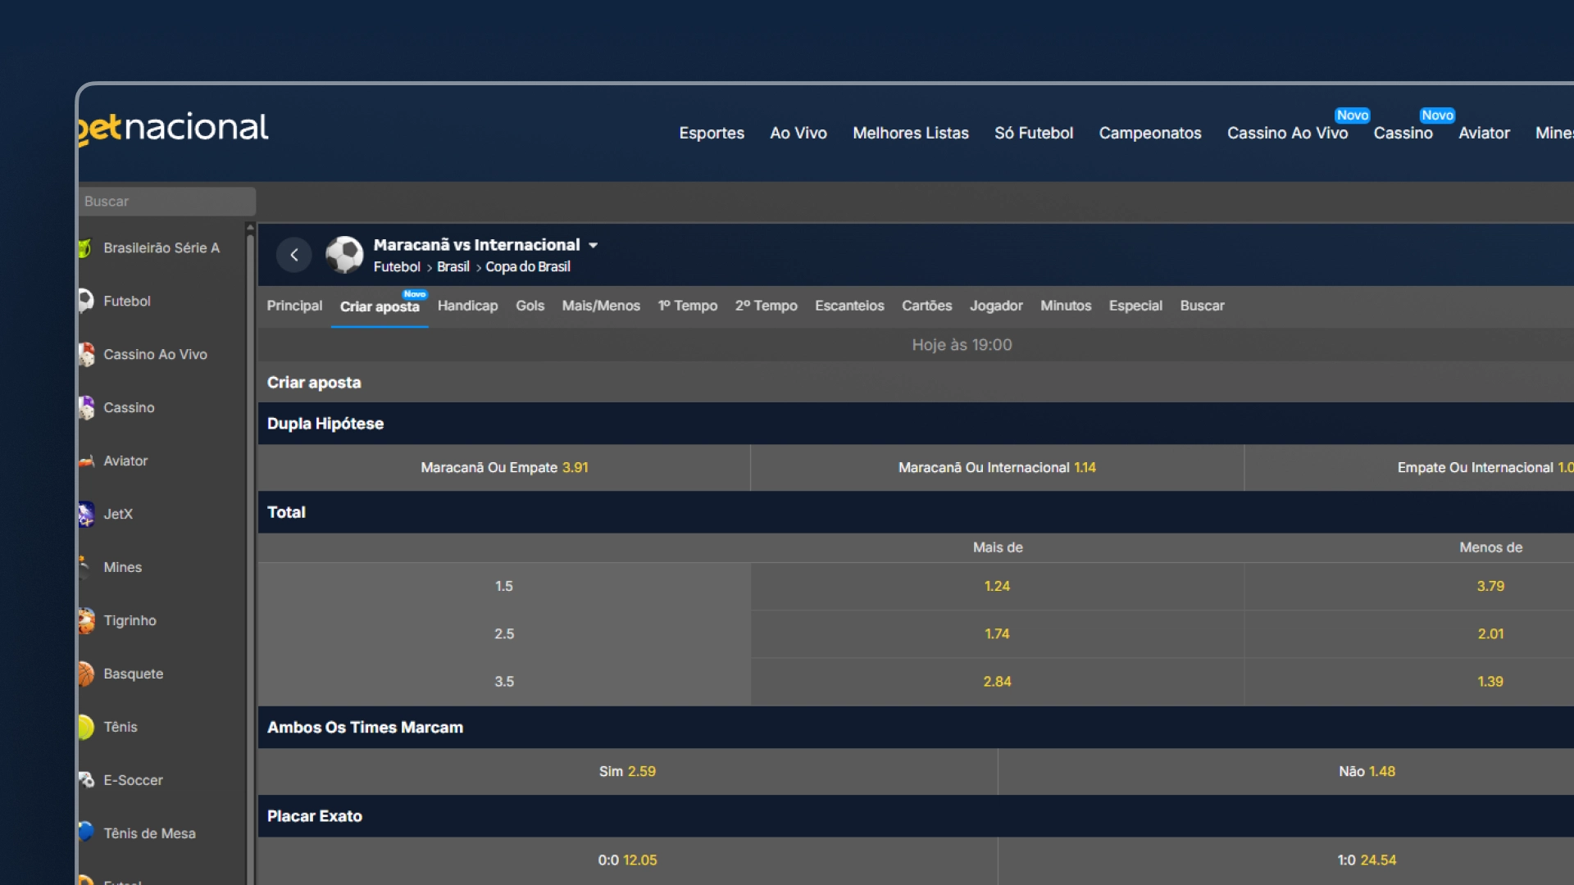
Task: Click the E-Soccer sidebar icon
Action: [x=86, y=780]
